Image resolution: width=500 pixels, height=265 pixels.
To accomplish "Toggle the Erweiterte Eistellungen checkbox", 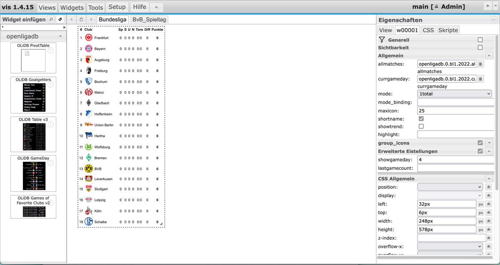I will tap(480, 151).
